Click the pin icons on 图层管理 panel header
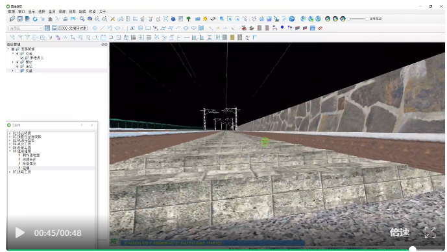Screen dimensions: 447x252 (104, 45)
